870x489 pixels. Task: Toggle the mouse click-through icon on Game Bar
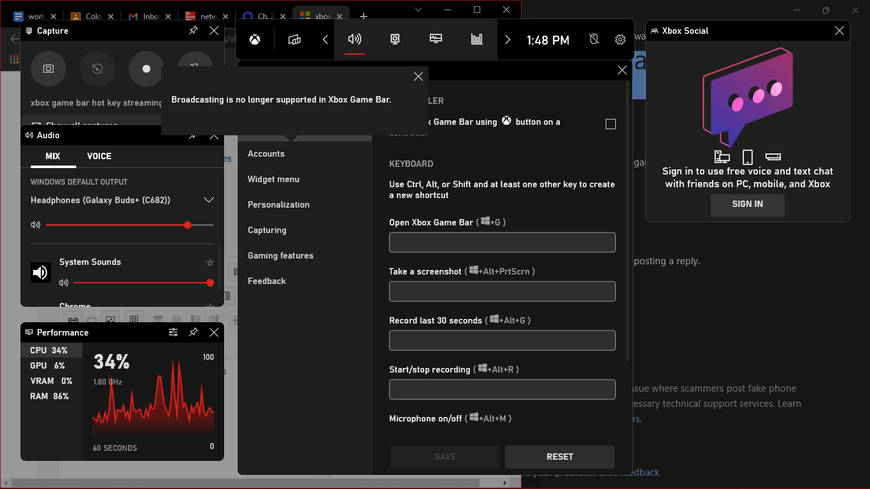point(594,39)
